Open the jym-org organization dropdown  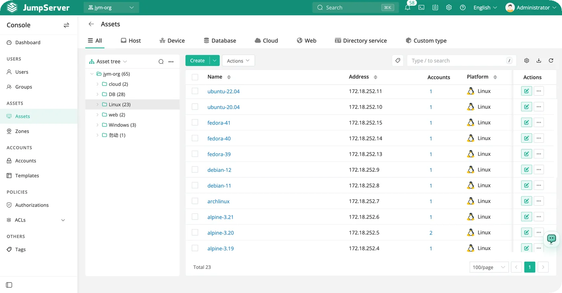click(111, 8)
